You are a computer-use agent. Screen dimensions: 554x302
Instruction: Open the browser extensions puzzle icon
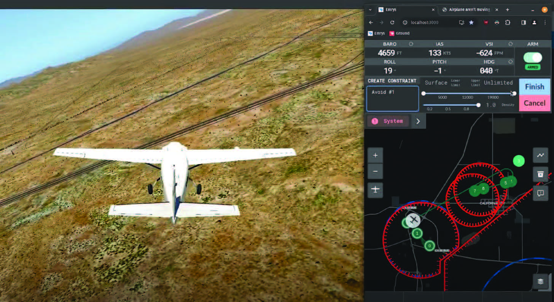pos(508,22)
